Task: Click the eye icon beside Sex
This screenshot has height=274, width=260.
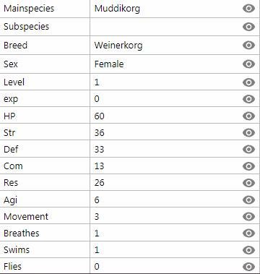Action: pos(248,64)
